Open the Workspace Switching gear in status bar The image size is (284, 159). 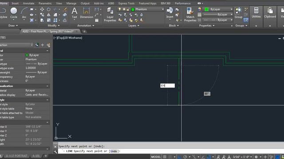pyautogui.click(x=256, y=157)
